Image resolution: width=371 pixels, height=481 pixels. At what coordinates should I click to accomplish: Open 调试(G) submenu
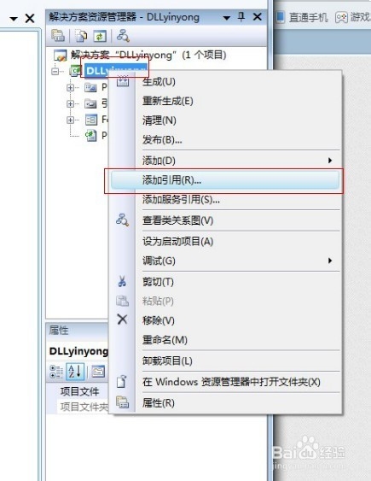click(225, 261)
